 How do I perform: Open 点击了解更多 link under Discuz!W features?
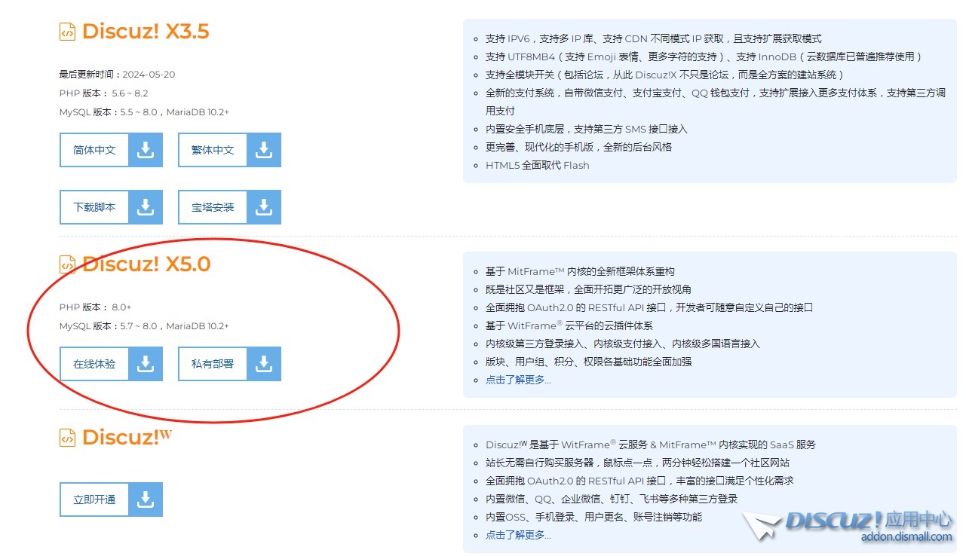coord(518,535)
